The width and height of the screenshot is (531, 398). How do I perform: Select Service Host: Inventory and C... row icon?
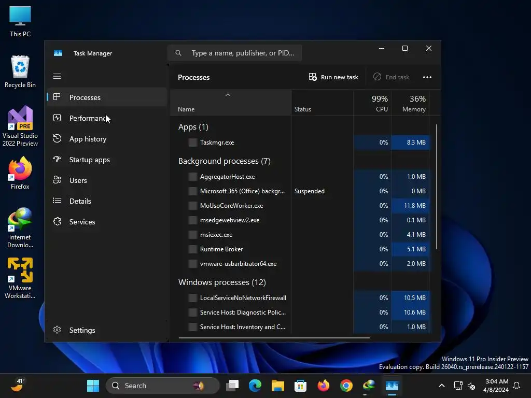[193, 327]
